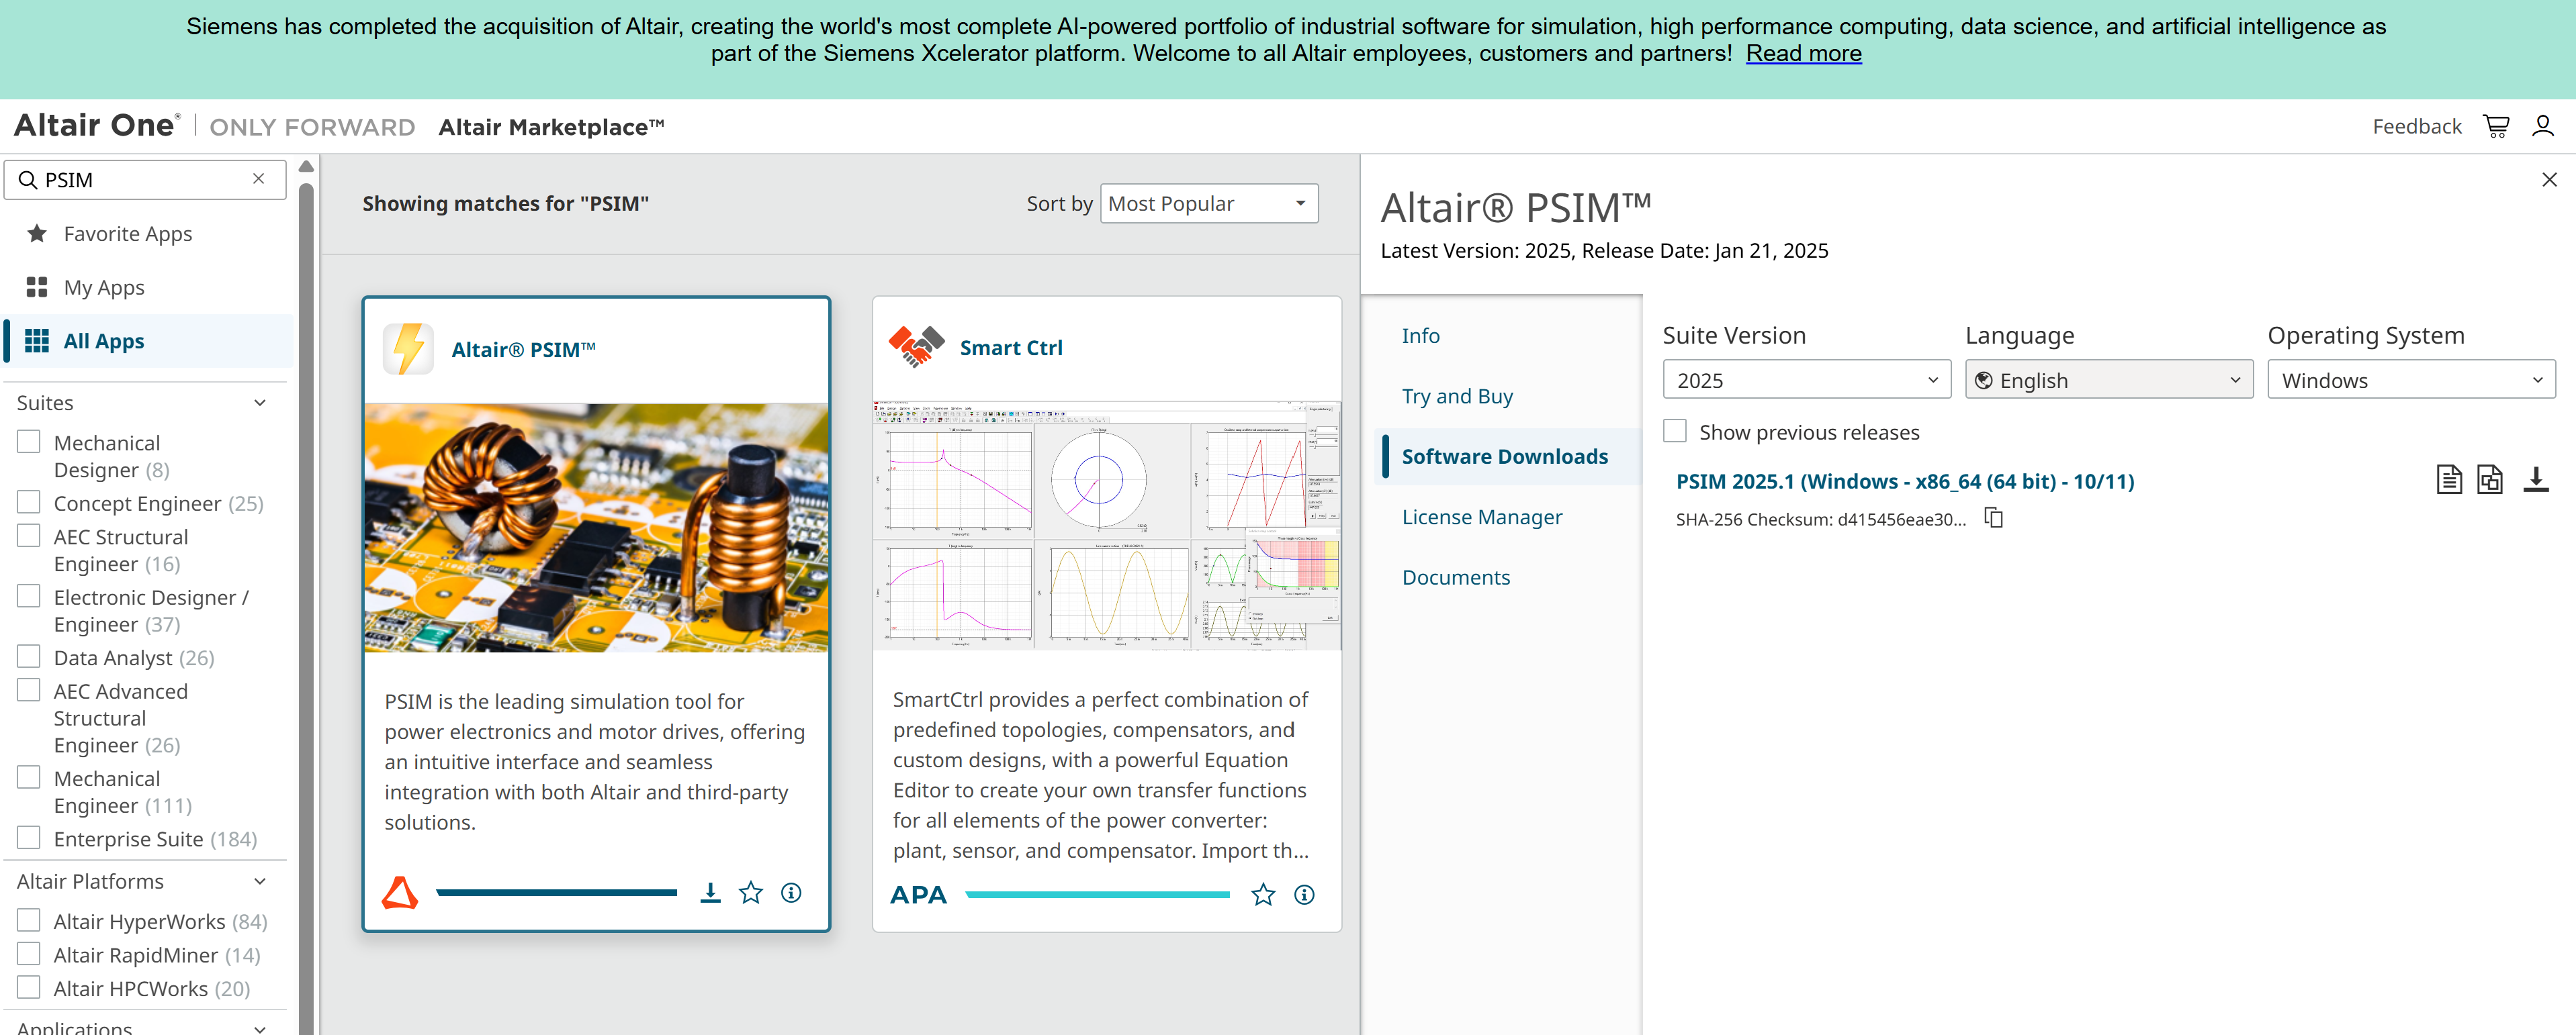
Task: Favorite Altair PSIM with star icon
Action: click(751, 892)
